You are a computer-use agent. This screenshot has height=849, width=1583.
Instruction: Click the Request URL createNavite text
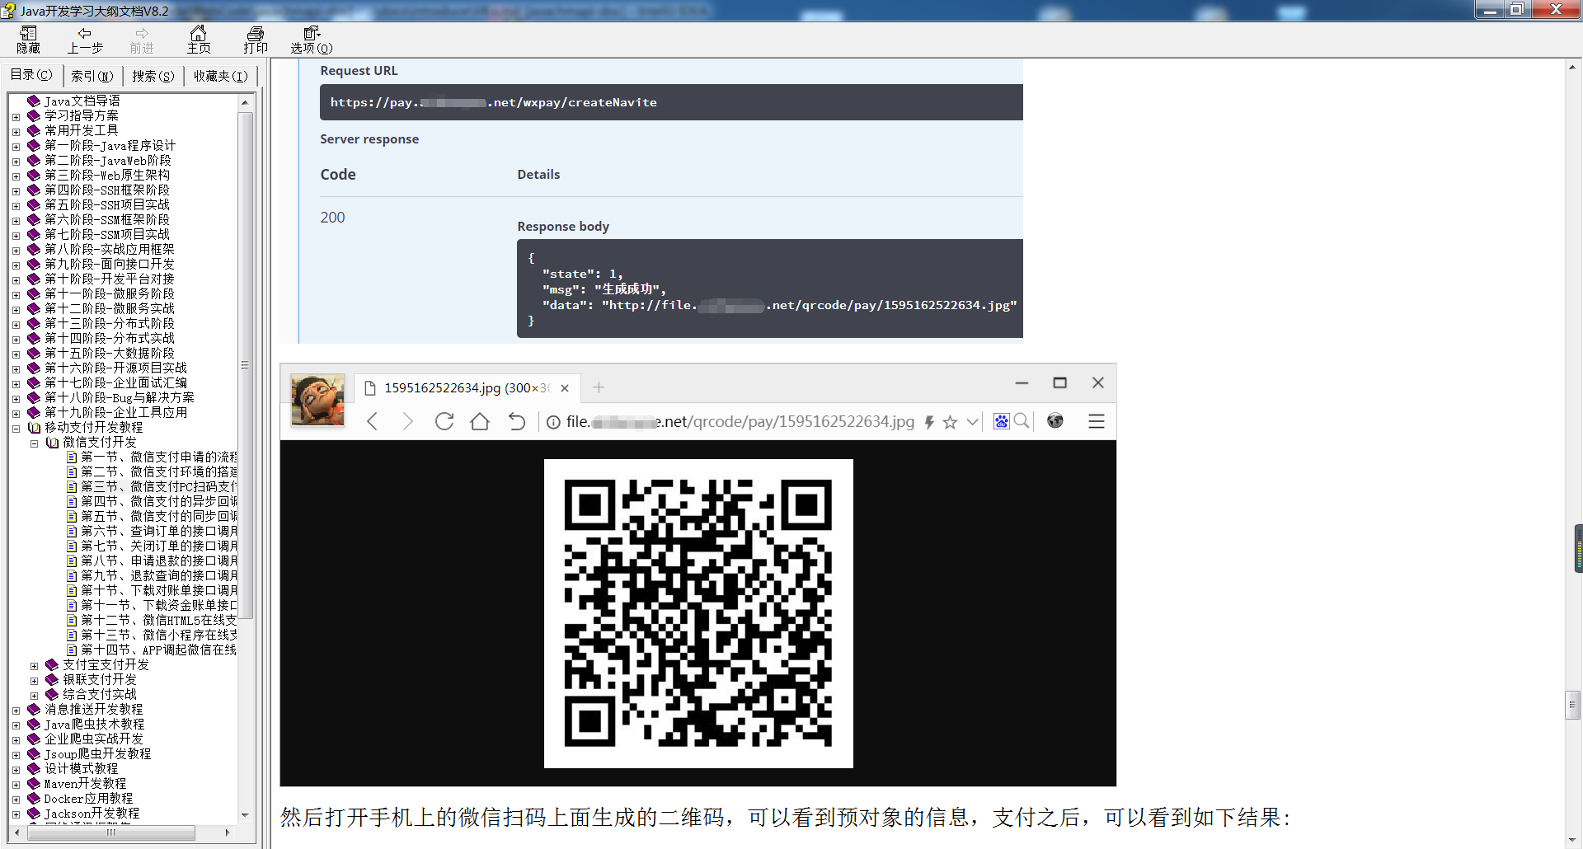[494, 102]
